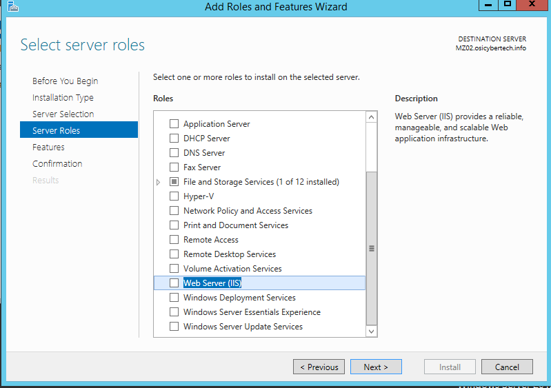
Task: Enable Windows Deployment Services checkbox
Action: 174,298
